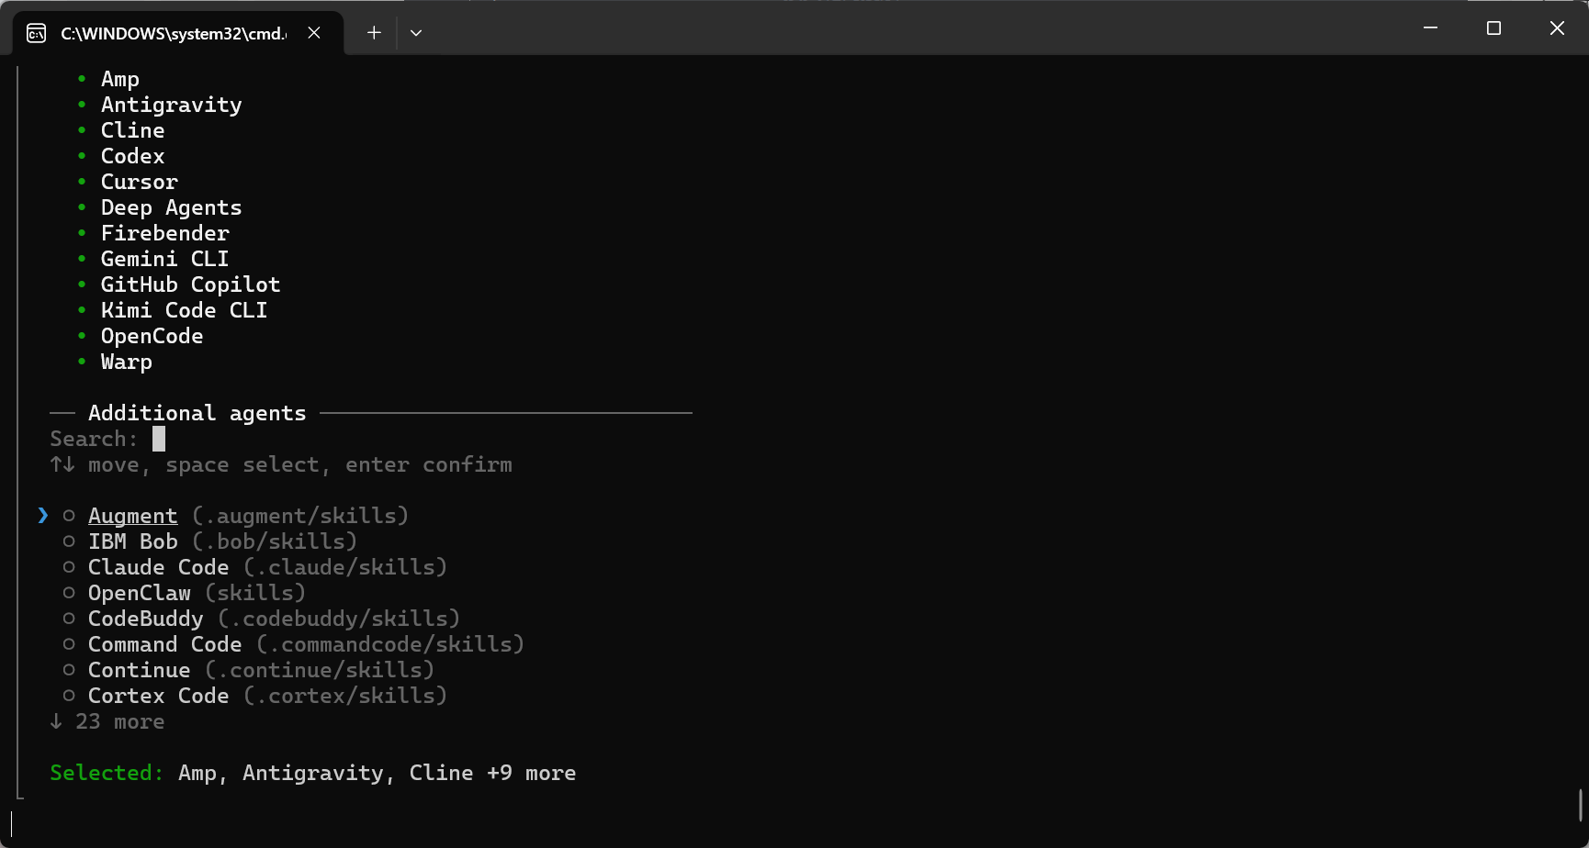1589x848 pixels.
Task: Click the OpenCode list entry
Action: tap(152, 336)
